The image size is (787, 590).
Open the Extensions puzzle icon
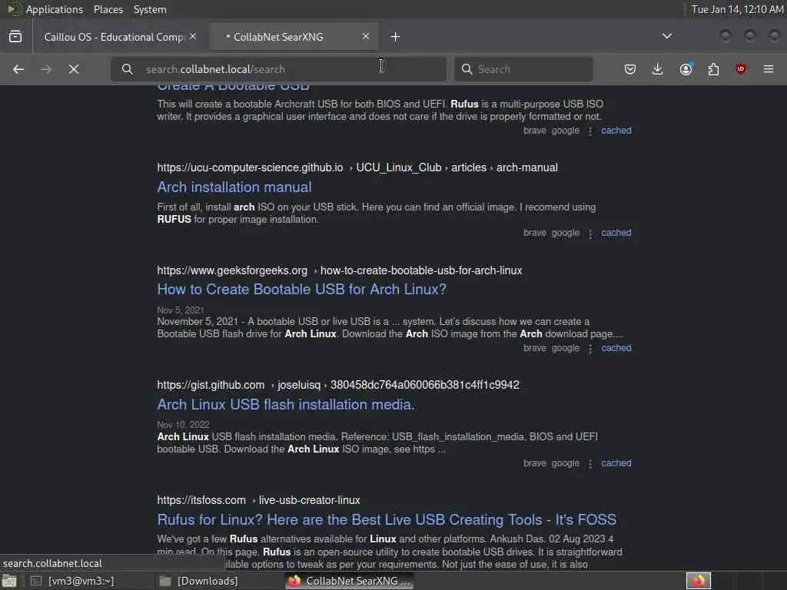pyautogui.click(x=713, y=69)
